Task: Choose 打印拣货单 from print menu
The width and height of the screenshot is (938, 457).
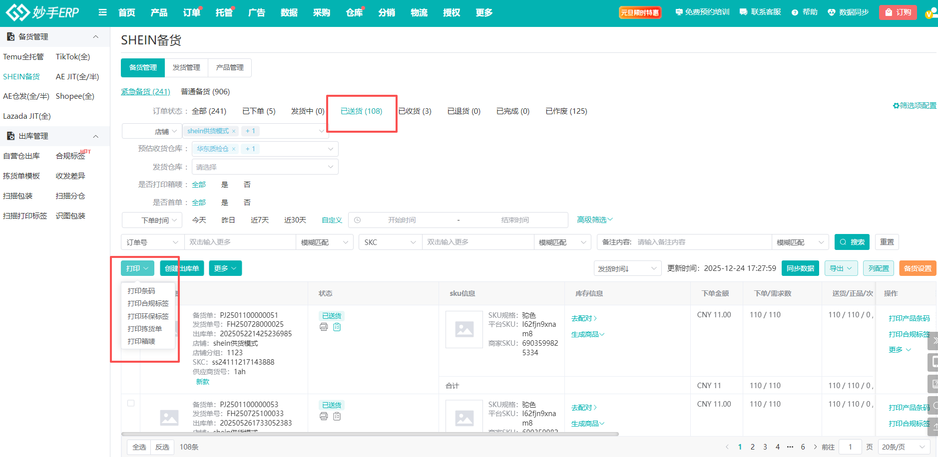Action: click(x=145, y=329)
